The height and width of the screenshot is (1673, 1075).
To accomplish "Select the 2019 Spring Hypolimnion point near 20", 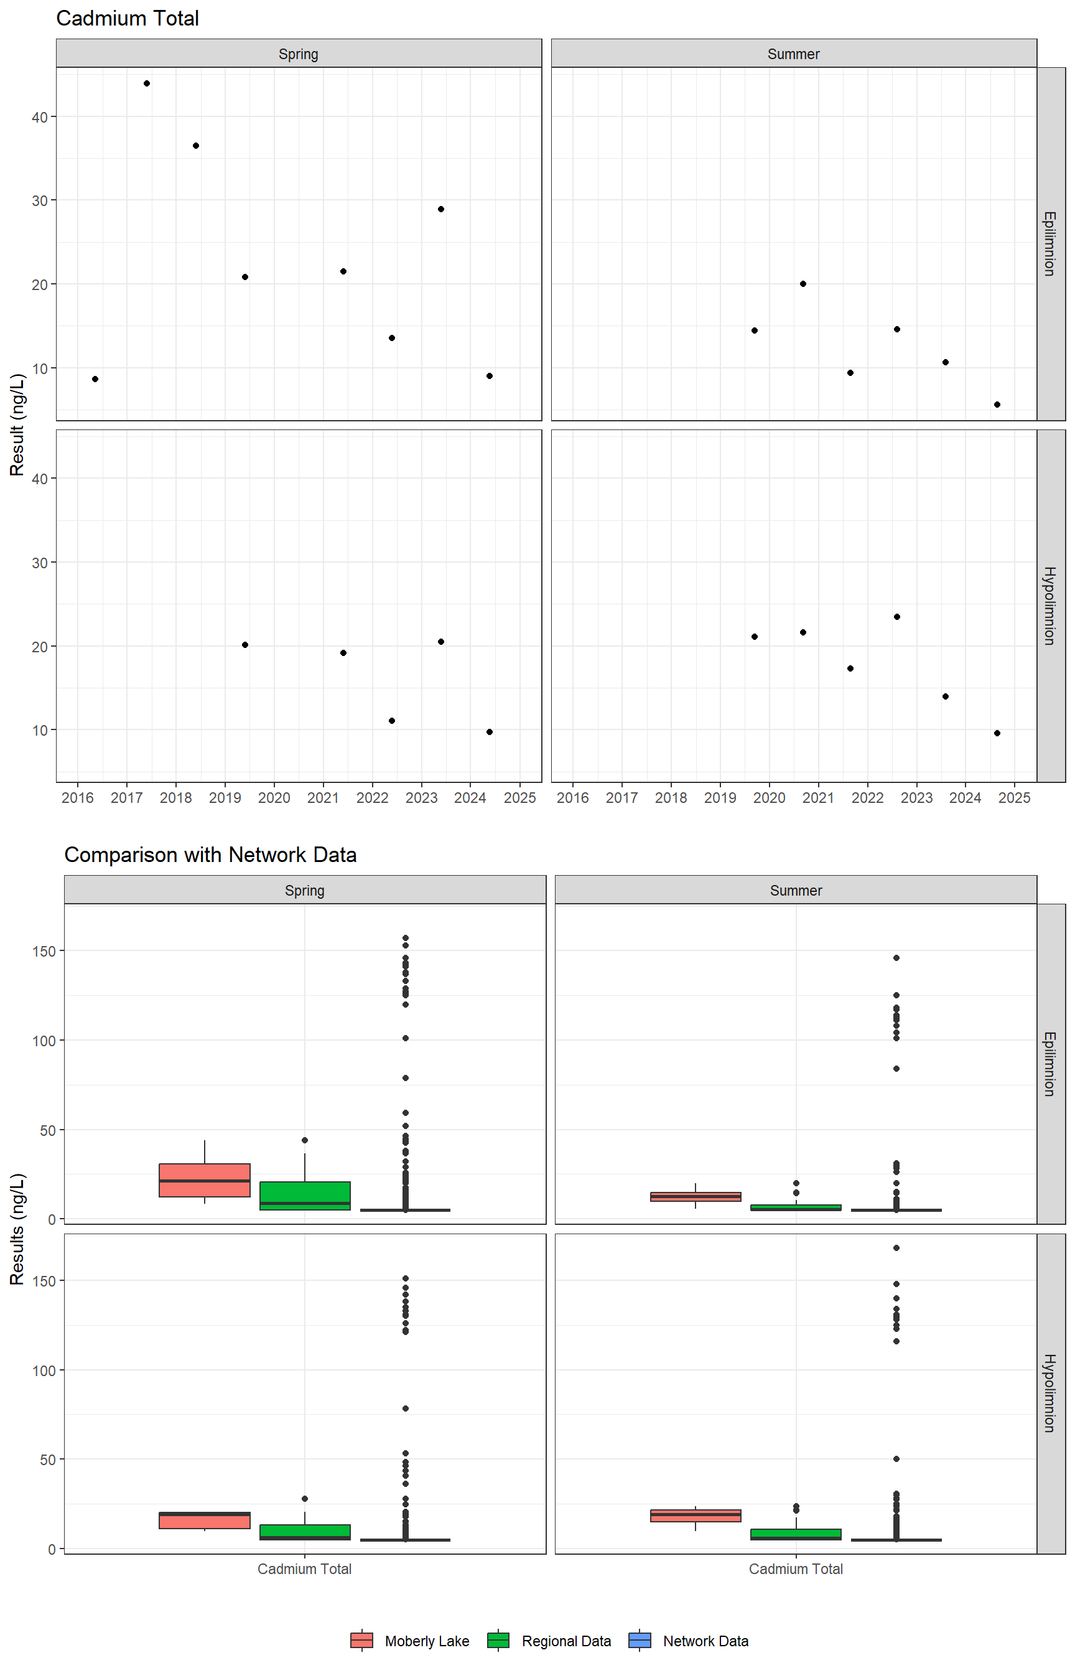I will pyautogui.click(x=245, y=644).
